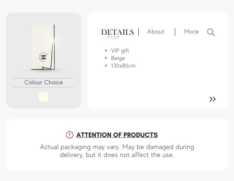Click the CC logo on the product
This screenshot has width=234, height=181.
[x=43, y=57]
